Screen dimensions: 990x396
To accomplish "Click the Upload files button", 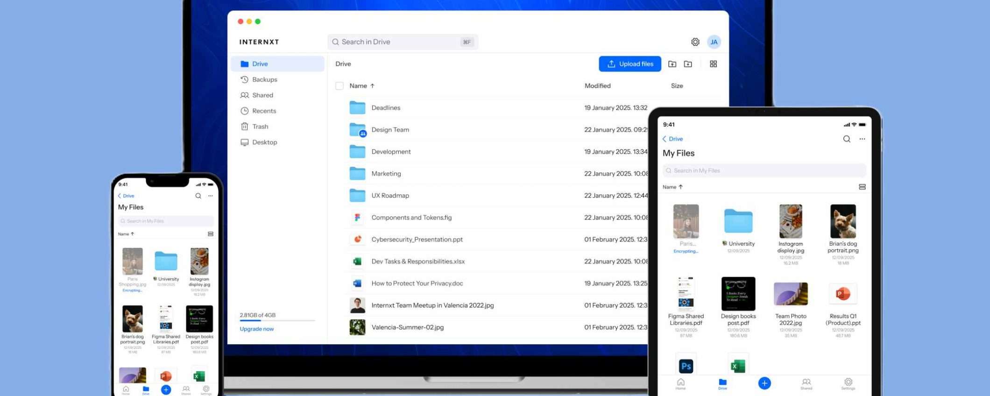I will coord(629,64).
